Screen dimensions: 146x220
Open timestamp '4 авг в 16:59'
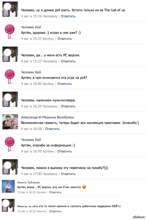pyautogui.click(x=31, y=151)
